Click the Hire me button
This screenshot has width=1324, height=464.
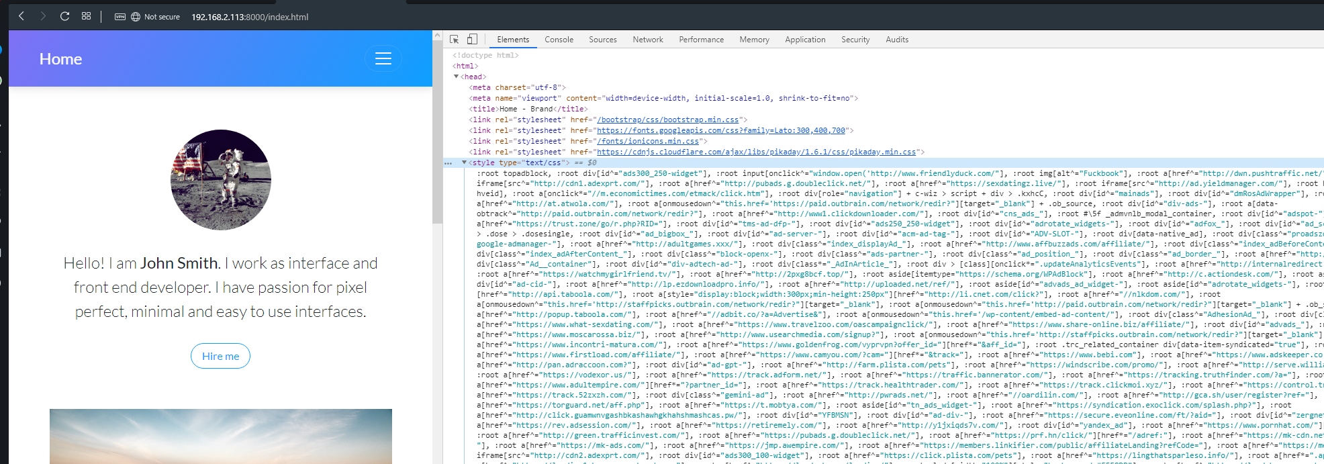pos(221,356)
